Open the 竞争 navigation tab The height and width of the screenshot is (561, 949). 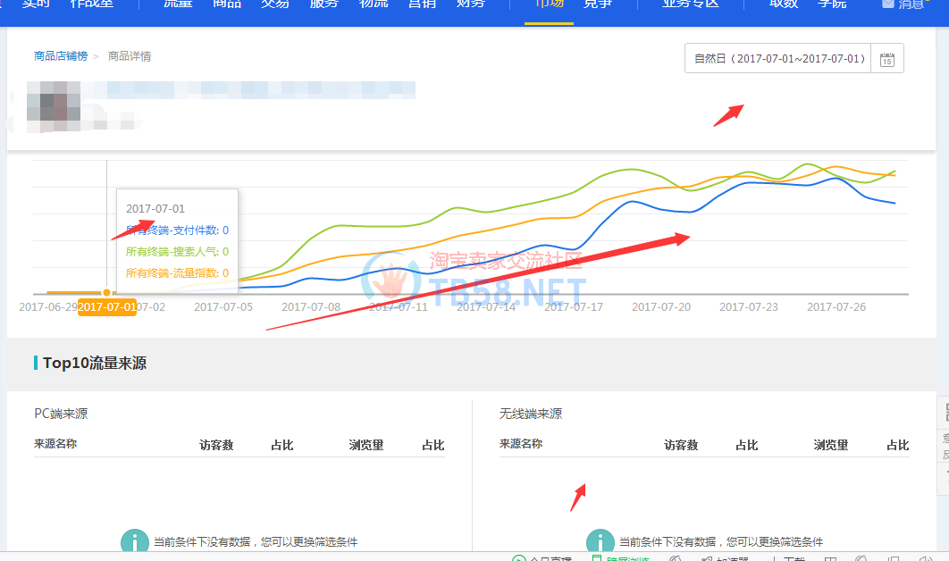coord(597,4)
